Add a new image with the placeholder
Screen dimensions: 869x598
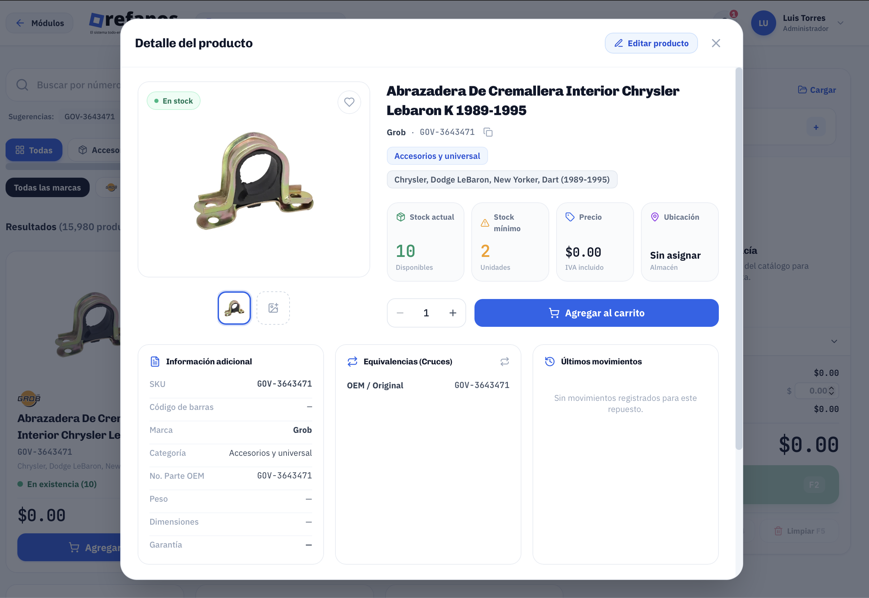pyautogui.click(x=273, y=308)
